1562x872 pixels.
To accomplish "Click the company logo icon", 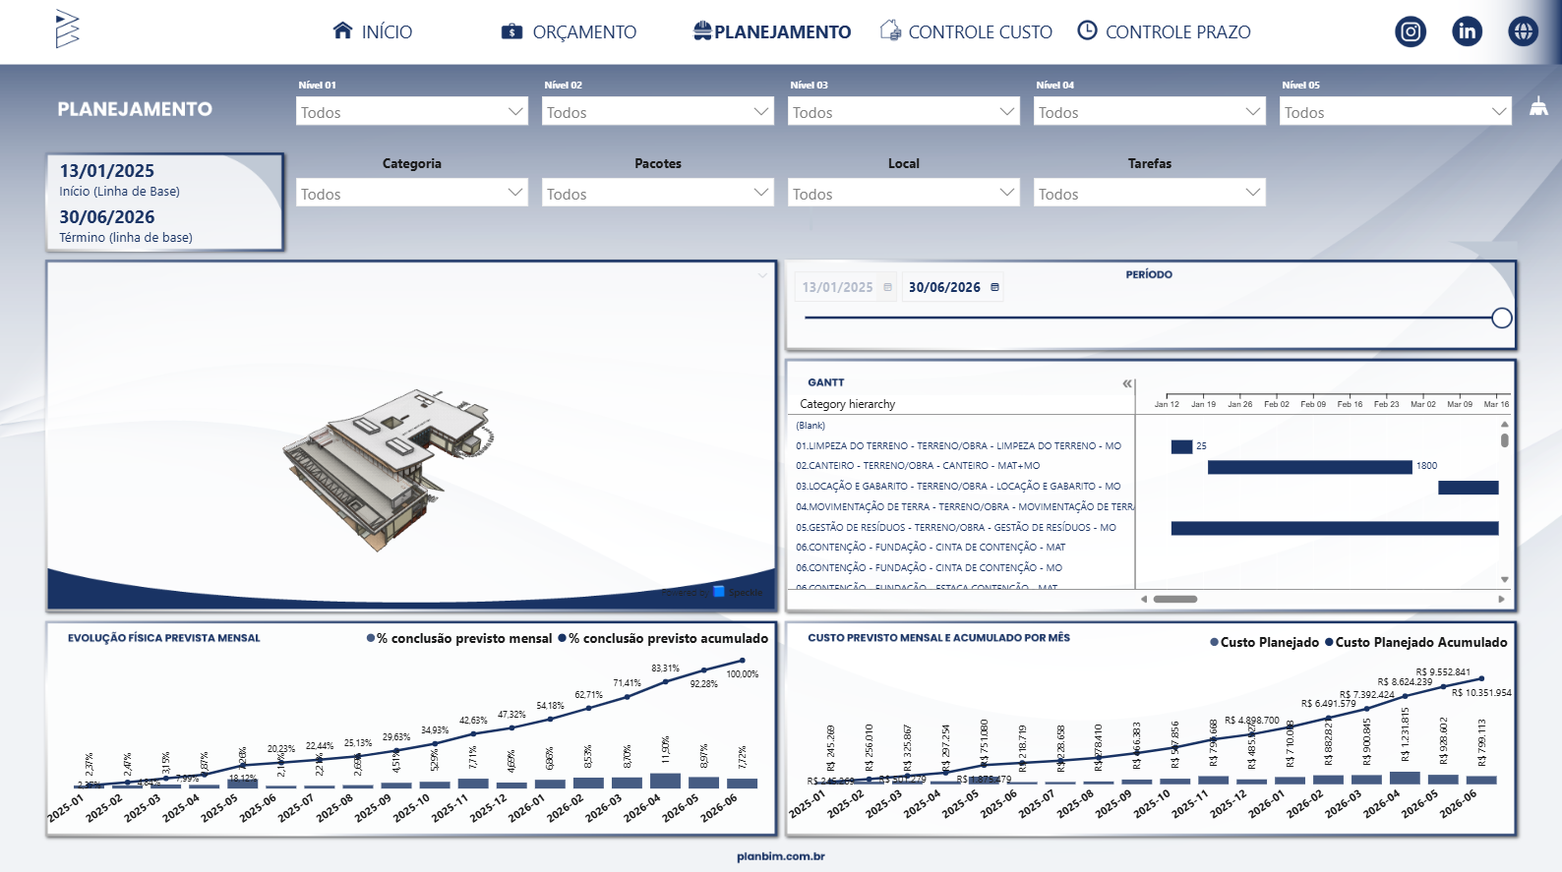I will (x=67, y=29).
